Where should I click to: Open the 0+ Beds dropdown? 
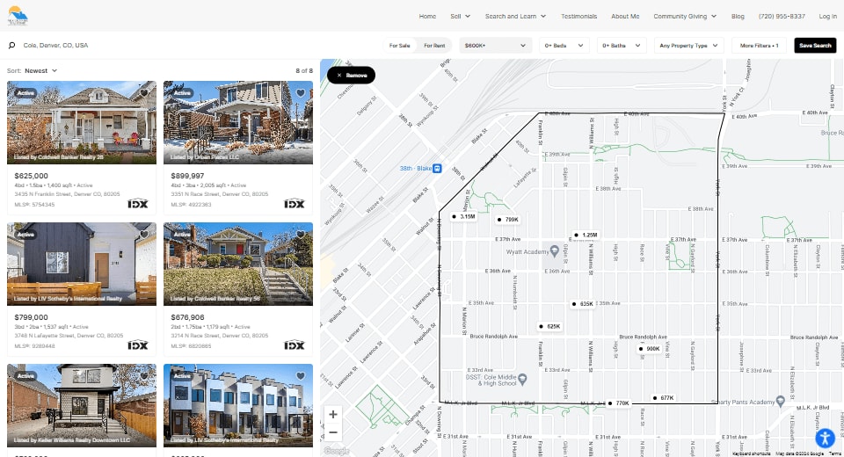(564, 46)
